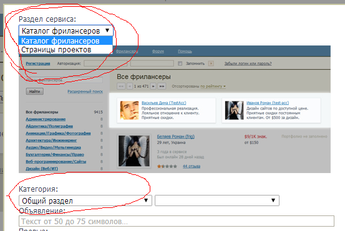Open the Администрирование category
345x231 pixels.
(46, 119)
